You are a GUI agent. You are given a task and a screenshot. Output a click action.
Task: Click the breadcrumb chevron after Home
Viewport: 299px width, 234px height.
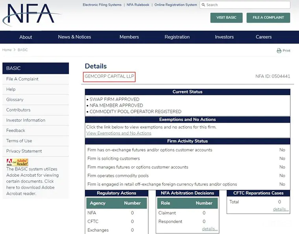(x=15, y=50)
